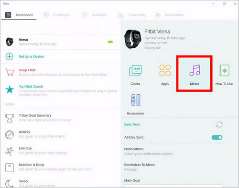Image resolution: width=239 pixels, height=188 pixels.
Task: Click the How To Use label
Action: pyautogui.click(x=224, y=84)
